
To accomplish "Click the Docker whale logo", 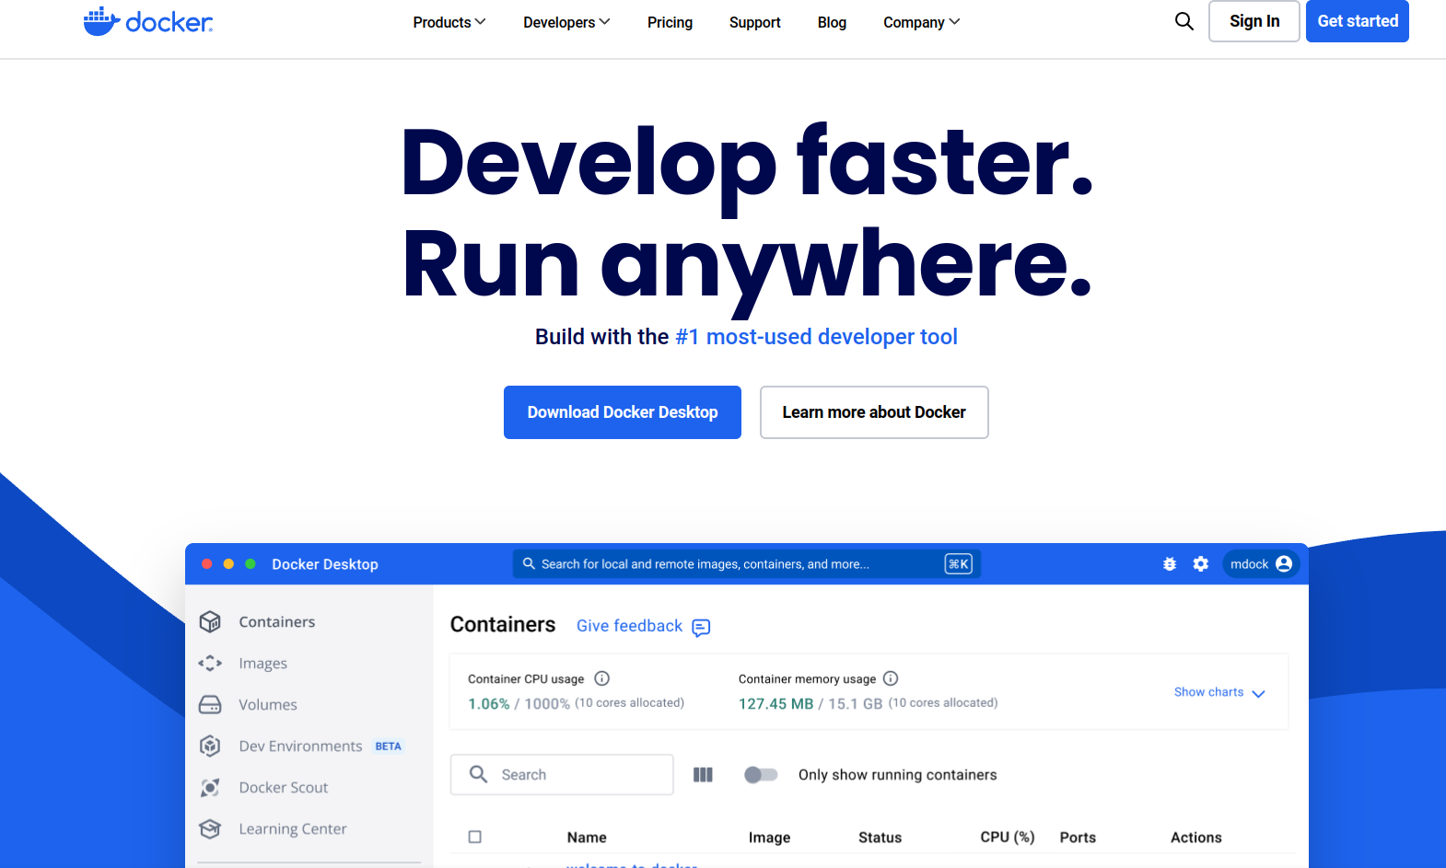I will (147, 21).
